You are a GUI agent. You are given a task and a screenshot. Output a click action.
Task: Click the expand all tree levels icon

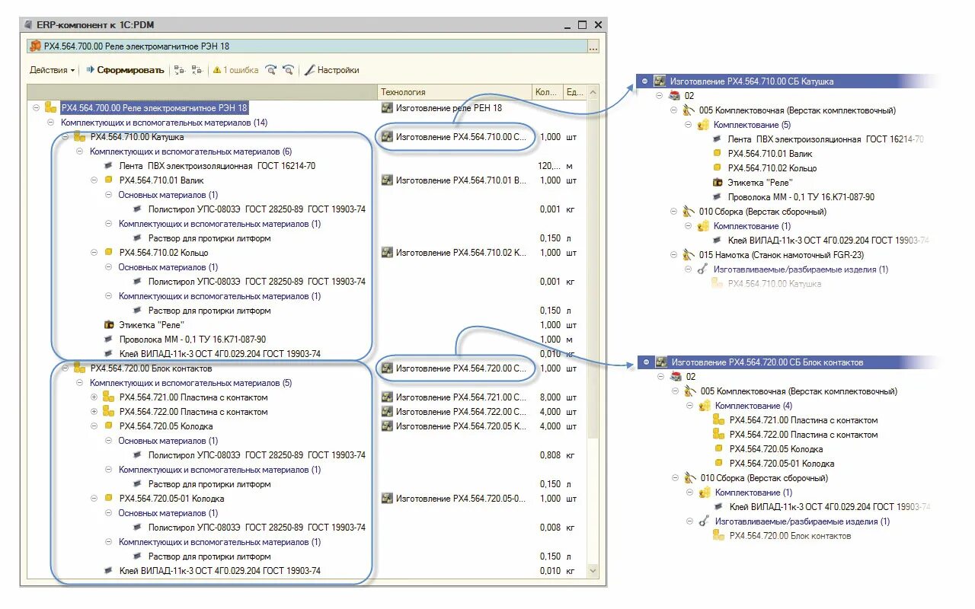tap(180, 70)
